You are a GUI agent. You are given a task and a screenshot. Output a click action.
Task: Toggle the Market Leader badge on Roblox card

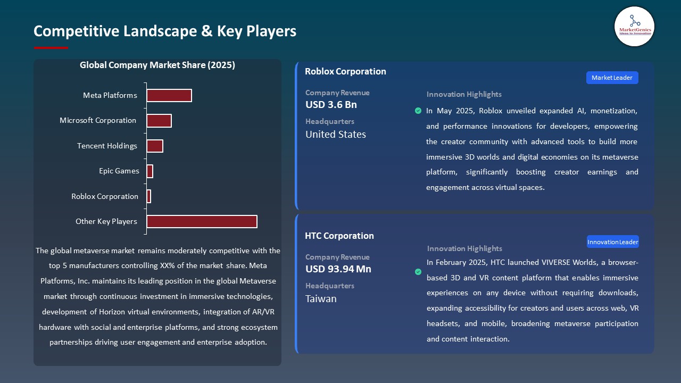click(612, 77)
